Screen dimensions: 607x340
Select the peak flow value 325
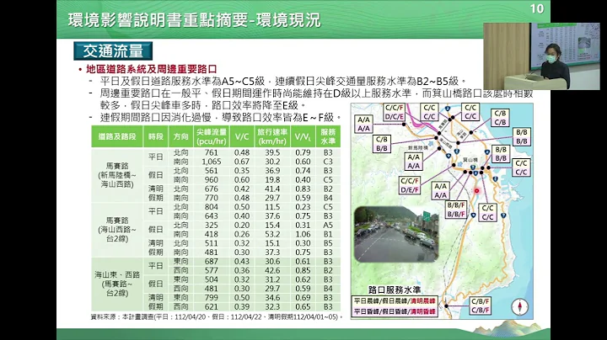click(x=212, y=226)
